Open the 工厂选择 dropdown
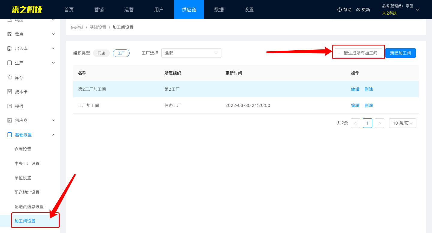The height and width of the screenshot is (233, 432). pyautogui.click(x=191, y=53)
